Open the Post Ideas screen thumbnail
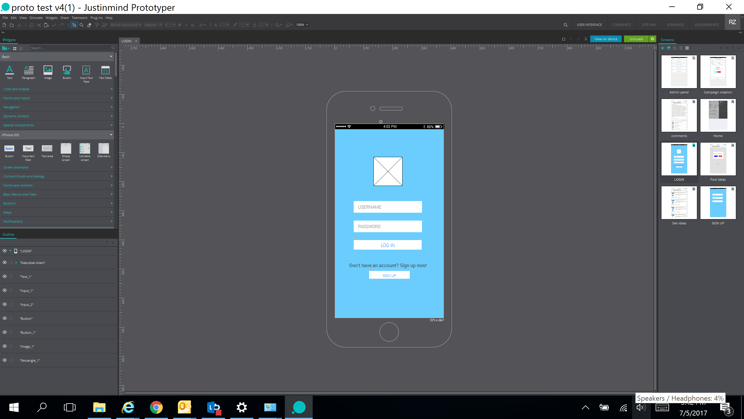The height and width of the screenshot is (419, 744). 718,159
